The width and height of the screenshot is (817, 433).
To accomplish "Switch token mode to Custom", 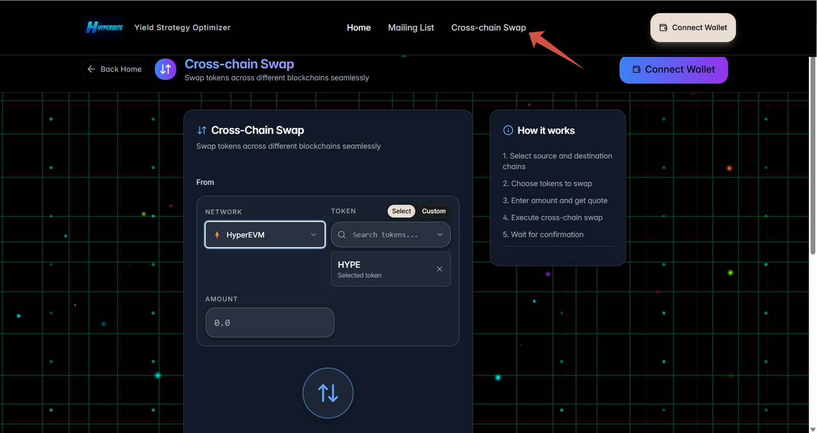I will (x=434, y=211).
